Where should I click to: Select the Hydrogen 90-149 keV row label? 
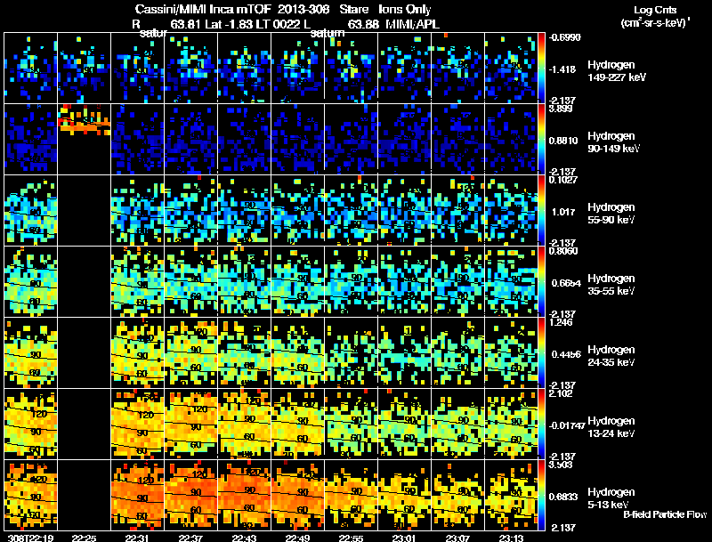(614, 142)
